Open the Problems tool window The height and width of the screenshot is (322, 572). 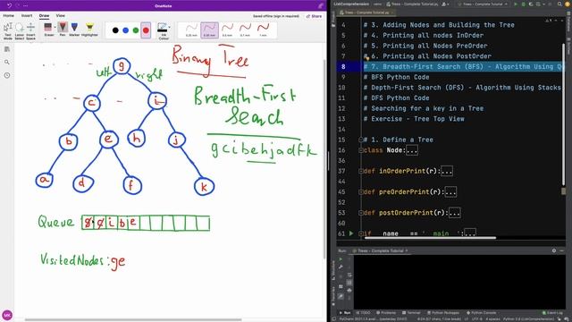386,313
